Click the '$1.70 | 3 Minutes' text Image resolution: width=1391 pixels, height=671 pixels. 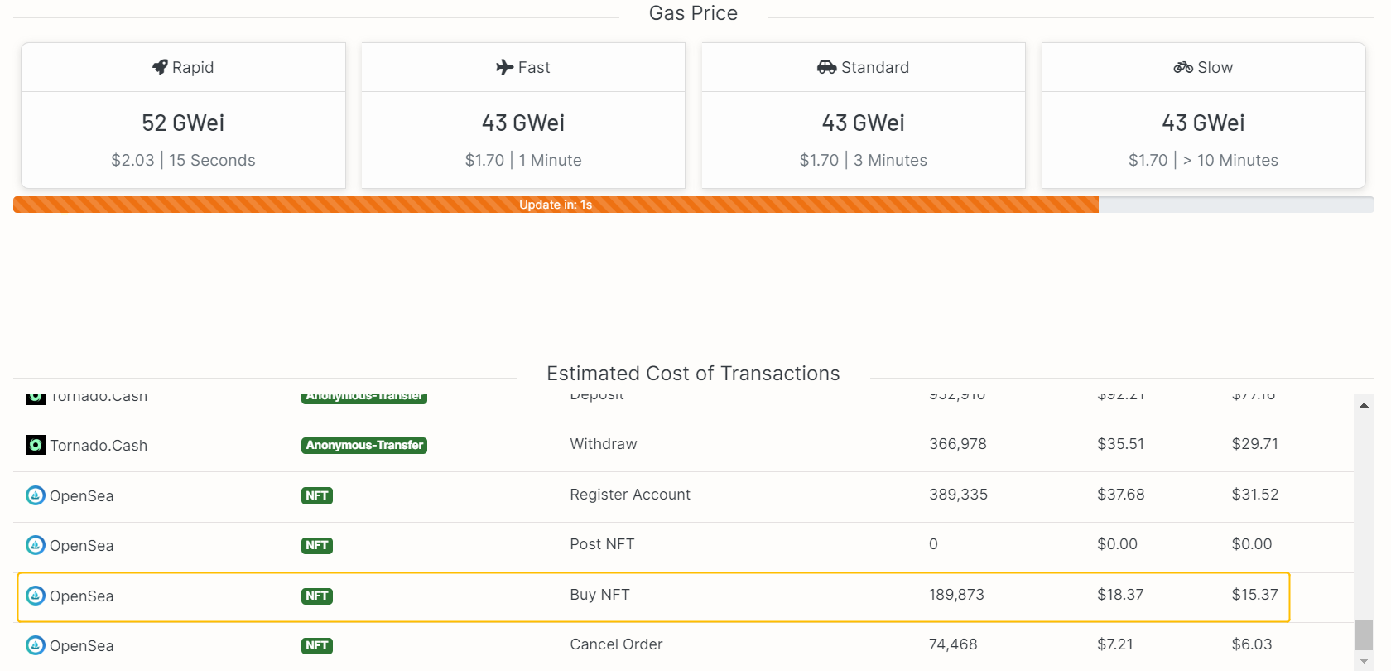(864, 160)
